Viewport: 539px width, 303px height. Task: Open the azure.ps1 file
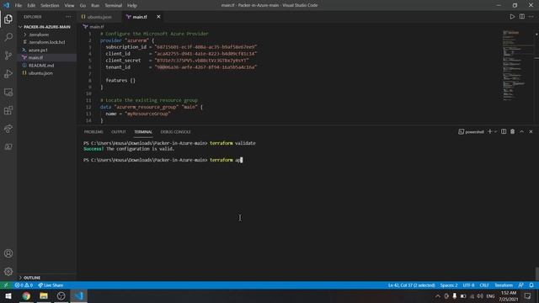click(x=38, y=50)
